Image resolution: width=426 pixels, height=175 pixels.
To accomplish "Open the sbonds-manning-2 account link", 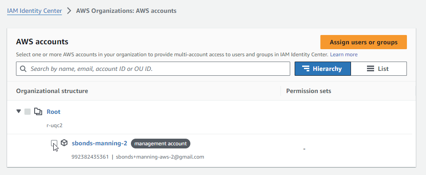I will (99, 143).
